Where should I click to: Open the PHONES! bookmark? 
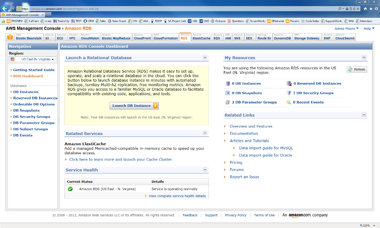(15, 21)
